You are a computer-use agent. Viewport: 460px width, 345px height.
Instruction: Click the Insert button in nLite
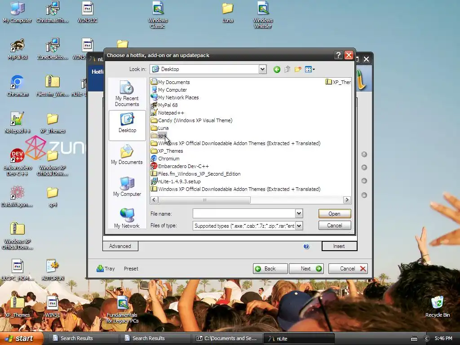pyautogui.click(x=339, y=246)
